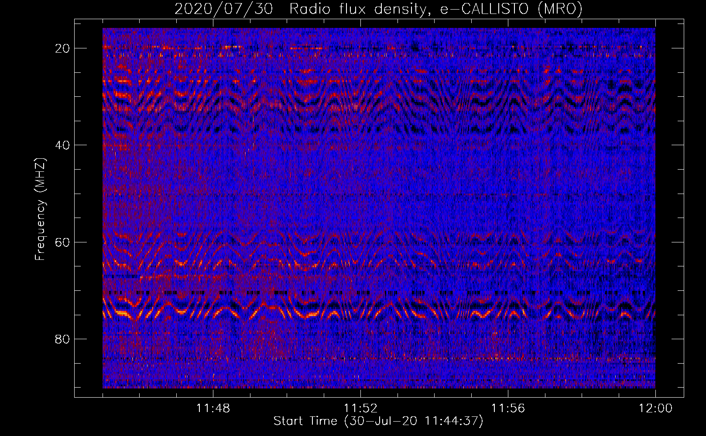Click the 11:56 time tick label

pyautogui.click(x=508, y=408)
